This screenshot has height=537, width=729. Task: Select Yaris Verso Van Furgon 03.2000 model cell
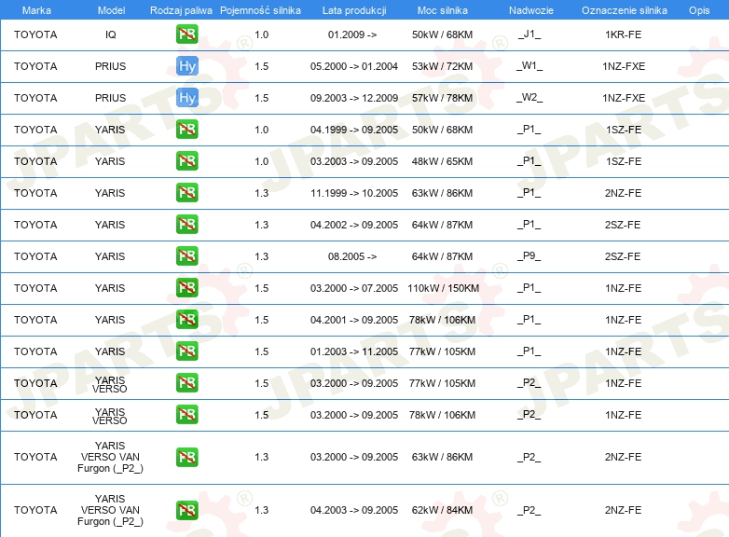[x=110, y=457]
